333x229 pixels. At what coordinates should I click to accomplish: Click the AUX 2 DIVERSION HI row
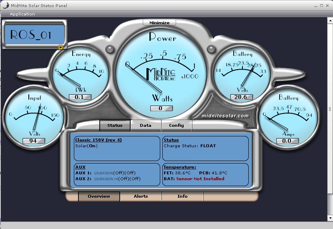tap(108, 179)
